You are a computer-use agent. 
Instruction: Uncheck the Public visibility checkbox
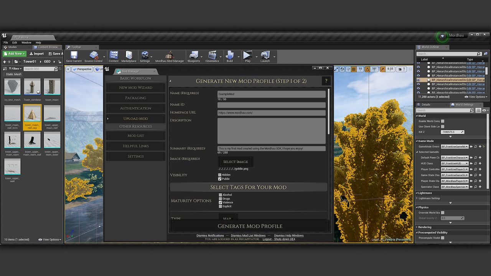220,179
